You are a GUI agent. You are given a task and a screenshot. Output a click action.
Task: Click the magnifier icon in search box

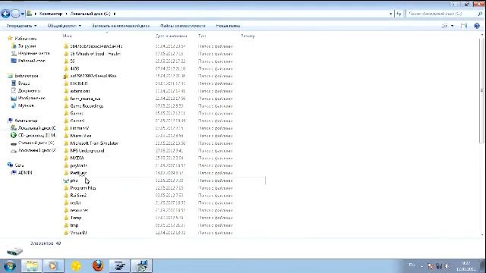[480, 14]
